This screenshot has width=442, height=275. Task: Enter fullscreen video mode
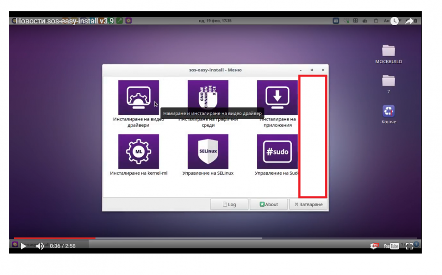click(x=409, y=246)
